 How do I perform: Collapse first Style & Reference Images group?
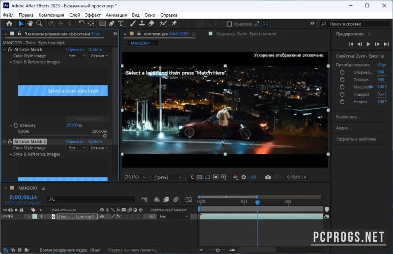pyautogui.click(x=11, y=62)
